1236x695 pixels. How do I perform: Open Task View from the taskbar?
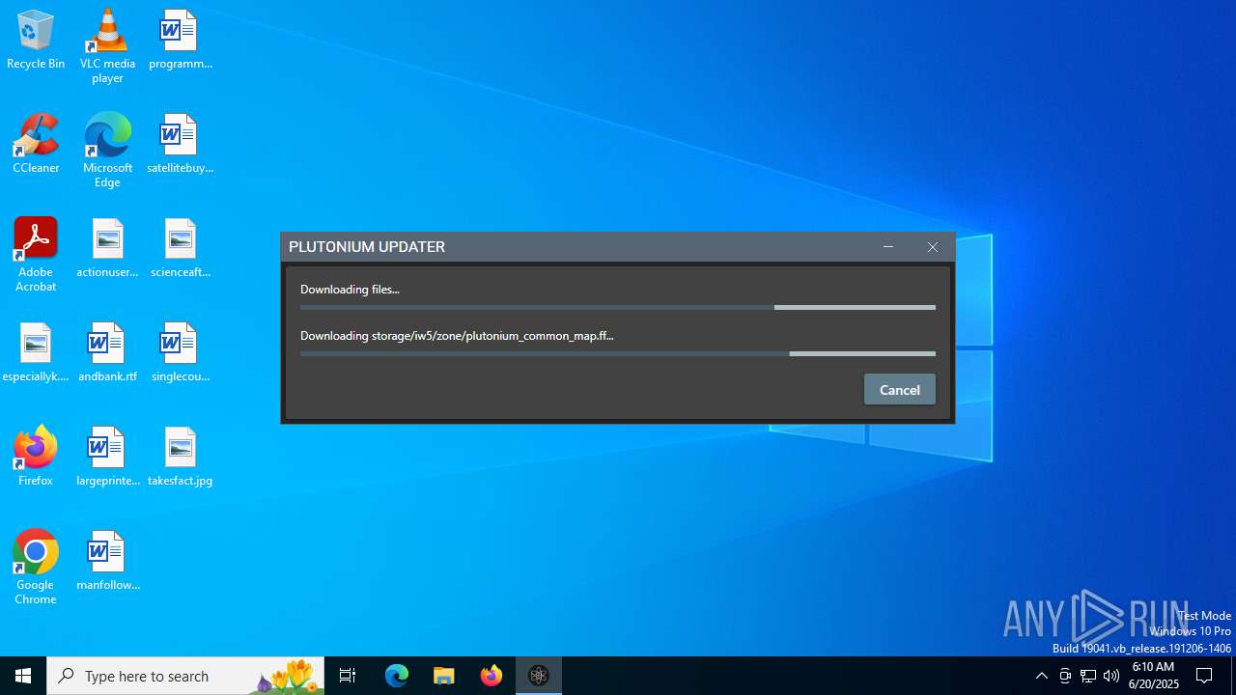pos(348,676)
